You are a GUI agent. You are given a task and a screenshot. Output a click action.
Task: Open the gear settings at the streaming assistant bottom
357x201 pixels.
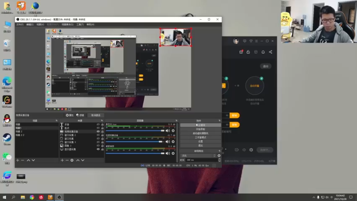[x=251, y=150]
